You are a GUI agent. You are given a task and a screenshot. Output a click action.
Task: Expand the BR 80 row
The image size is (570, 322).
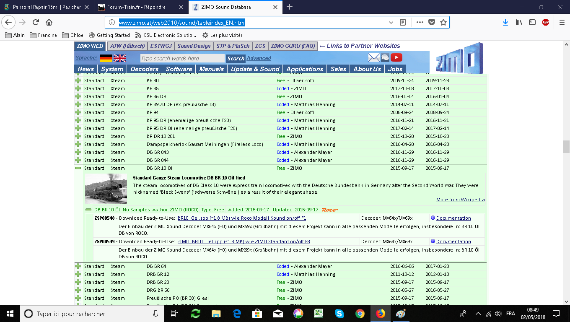click(x=78, y=80)
